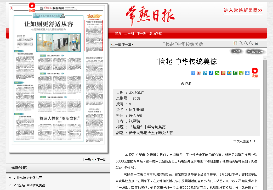
Task: Share article to Sina Weibo
Action: pos(199,73)
